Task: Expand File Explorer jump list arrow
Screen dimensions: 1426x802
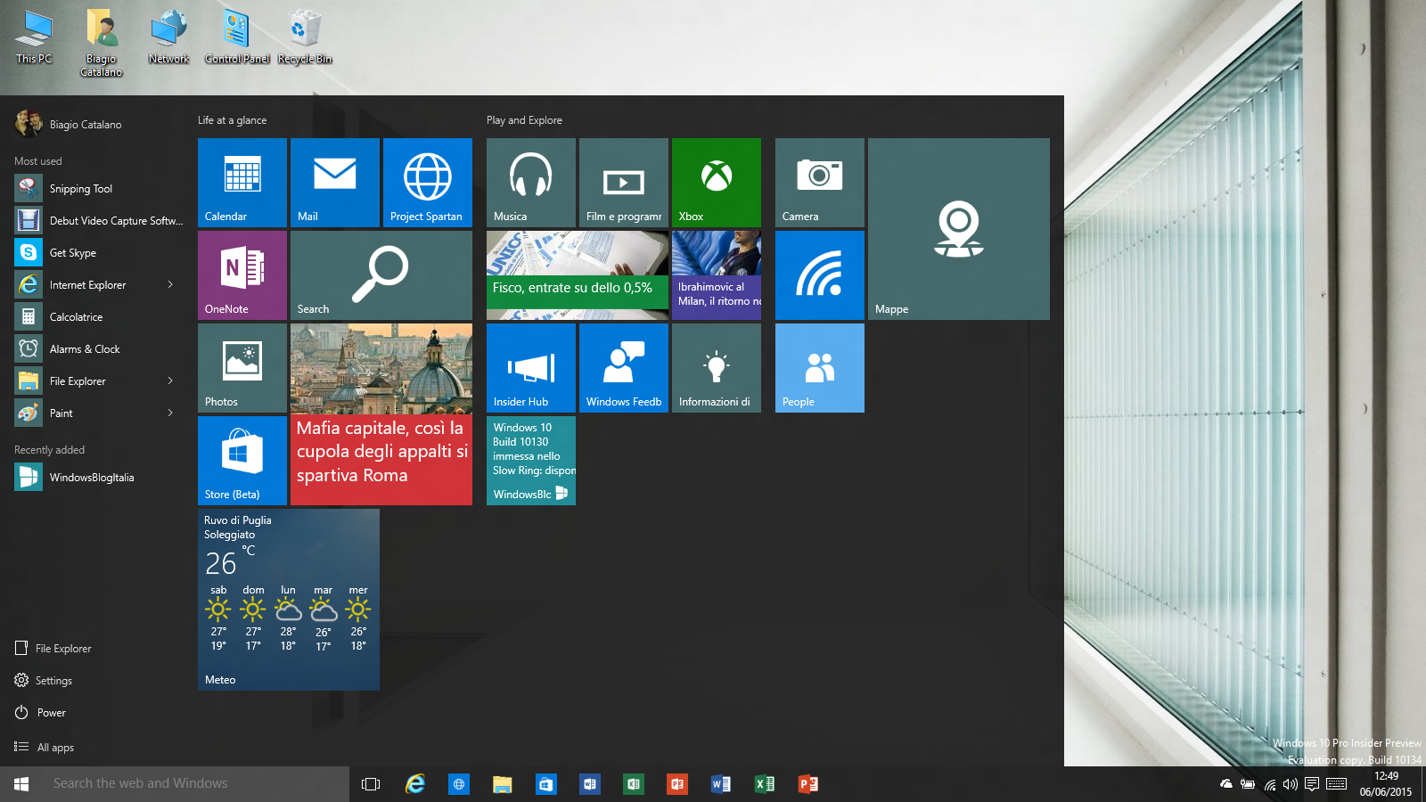Action: pyautogui.click(x=170, y=381)
